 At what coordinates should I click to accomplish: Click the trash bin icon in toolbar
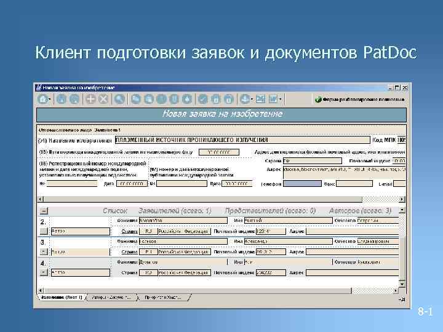(174, 100)
